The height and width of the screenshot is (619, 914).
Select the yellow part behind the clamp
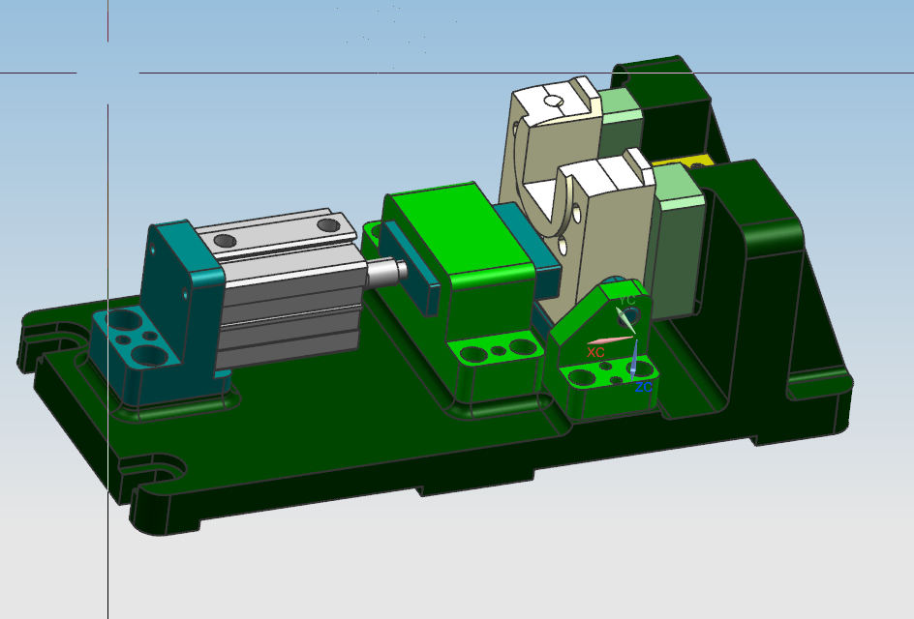coord(682,161)
